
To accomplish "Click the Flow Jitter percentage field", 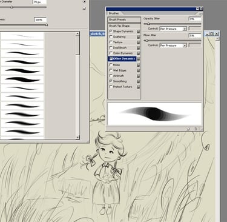I will (x=195, y=36).
